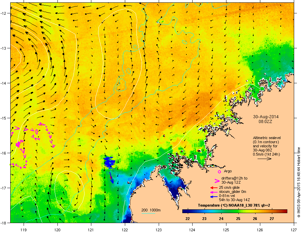The image size is (301, 233).
Task: Click the cyan line under 200 1000m
Action: pyautogui.click(x=148, y=213)
